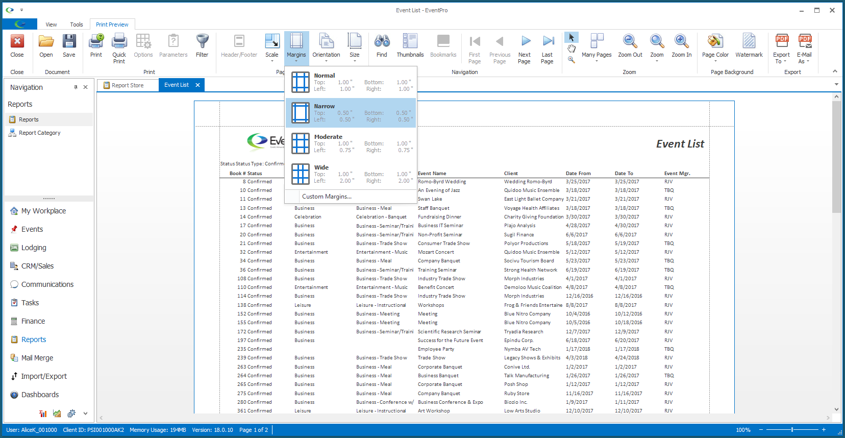Open the Scale dropdown

point(272,48)
